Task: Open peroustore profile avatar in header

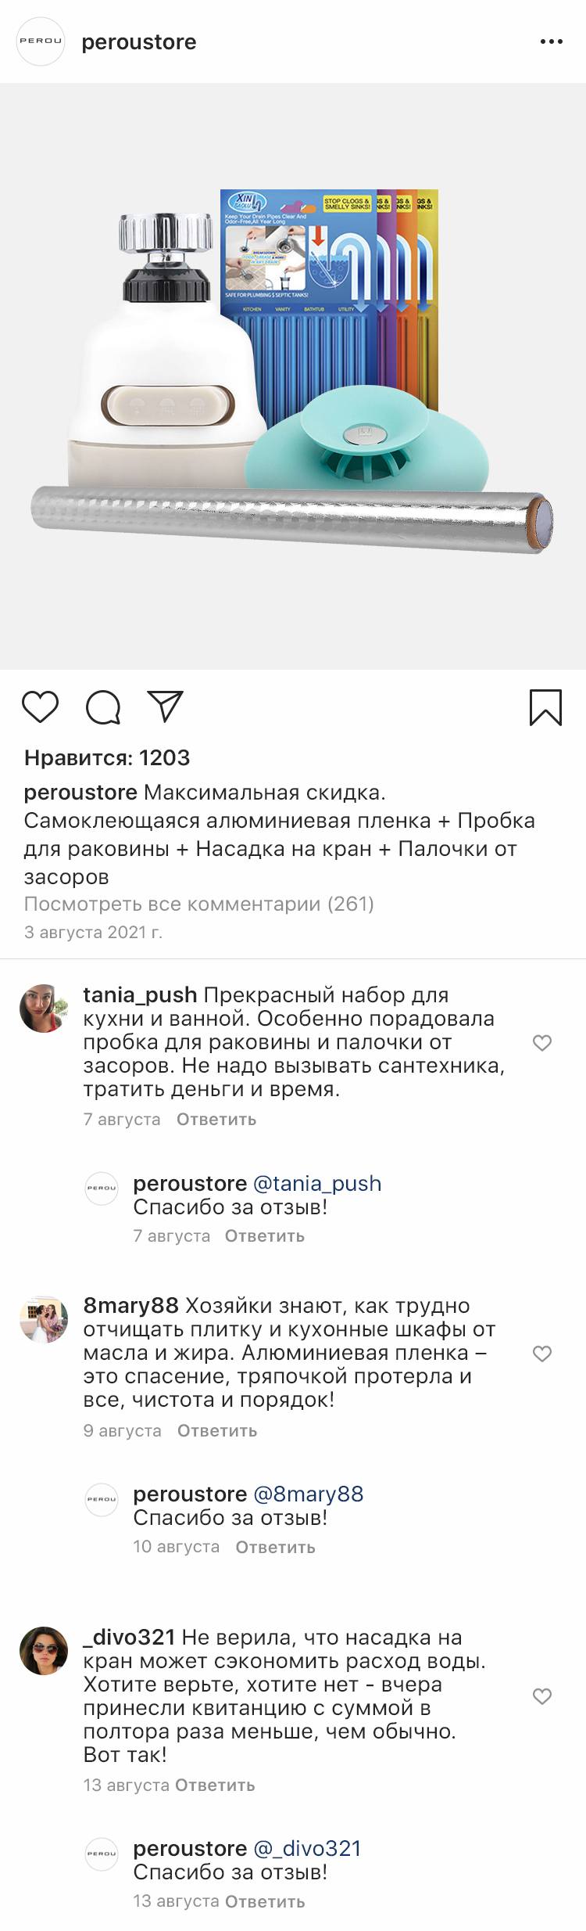Action: tap(41, 41)
